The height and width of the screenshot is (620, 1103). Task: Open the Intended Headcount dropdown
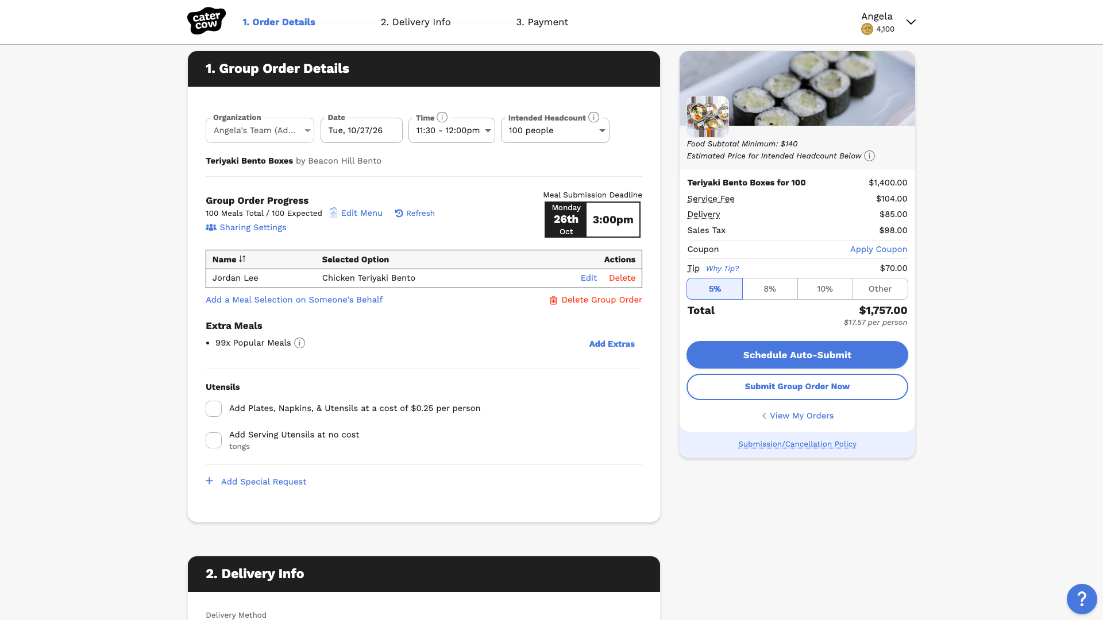pos(555,130)
